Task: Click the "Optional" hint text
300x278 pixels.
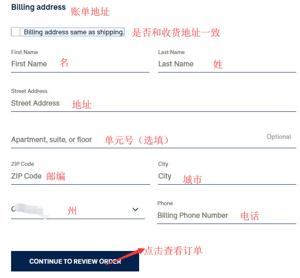Action: (x=279, y=137)
